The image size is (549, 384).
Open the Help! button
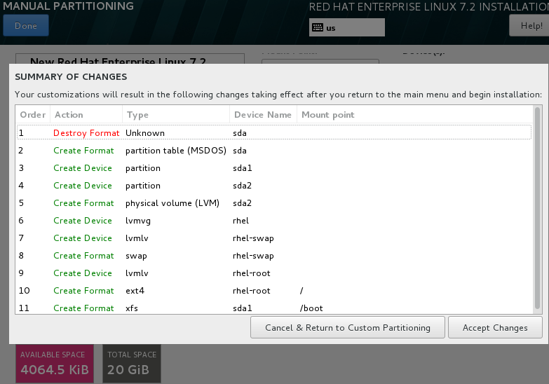[x=529, y=25]
